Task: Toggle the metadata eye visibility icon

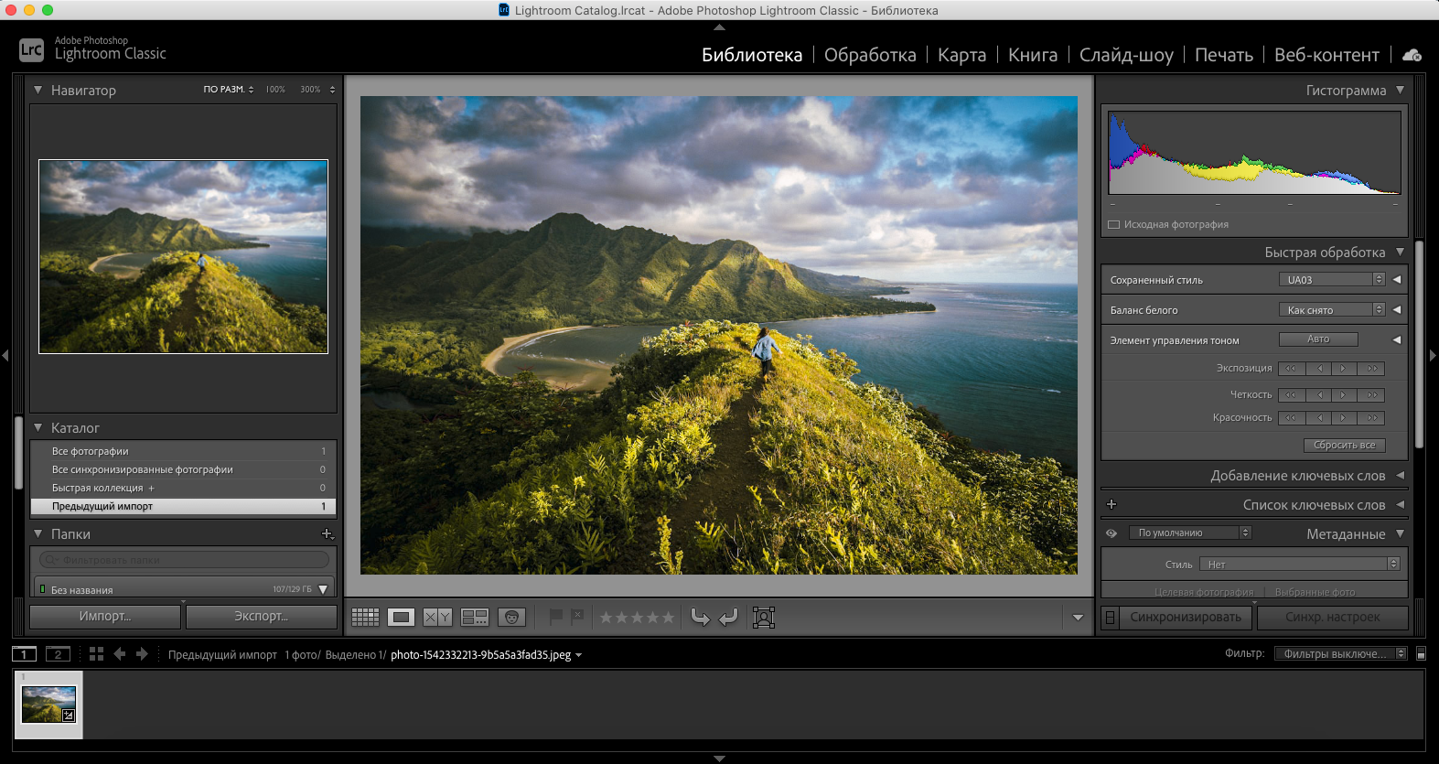Action: pyautogui.click(x=1111, y=533)
